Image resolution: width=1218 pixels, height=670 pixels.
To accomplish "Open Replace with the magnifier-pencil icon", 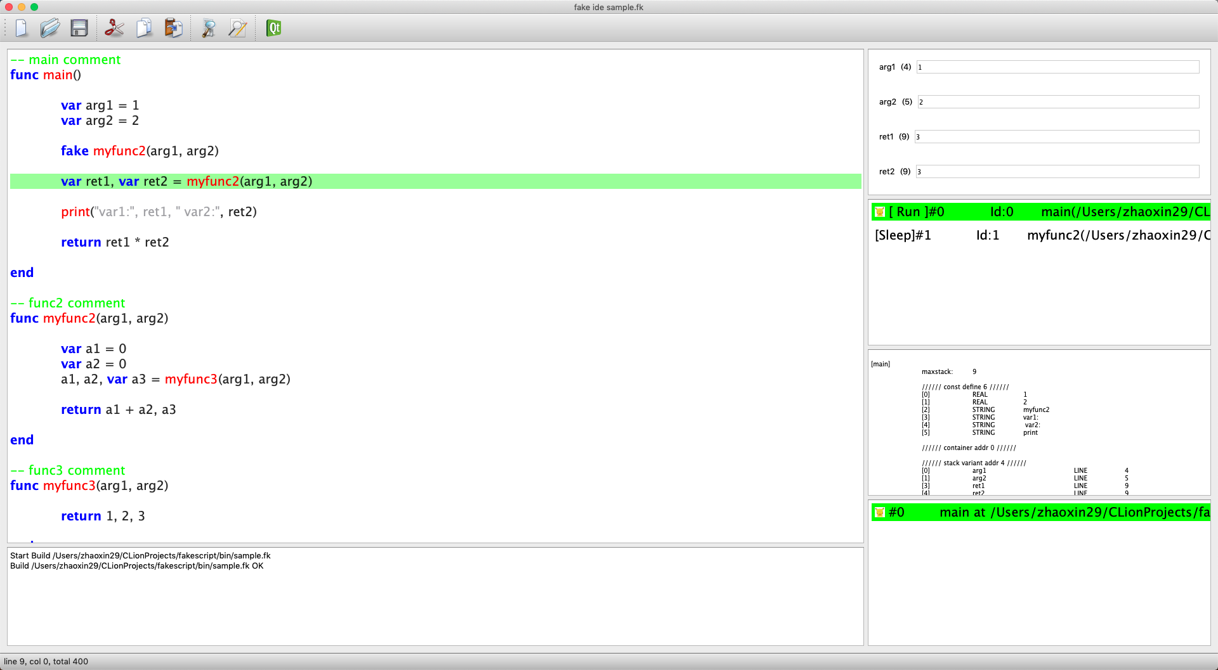I will (237, 28).
